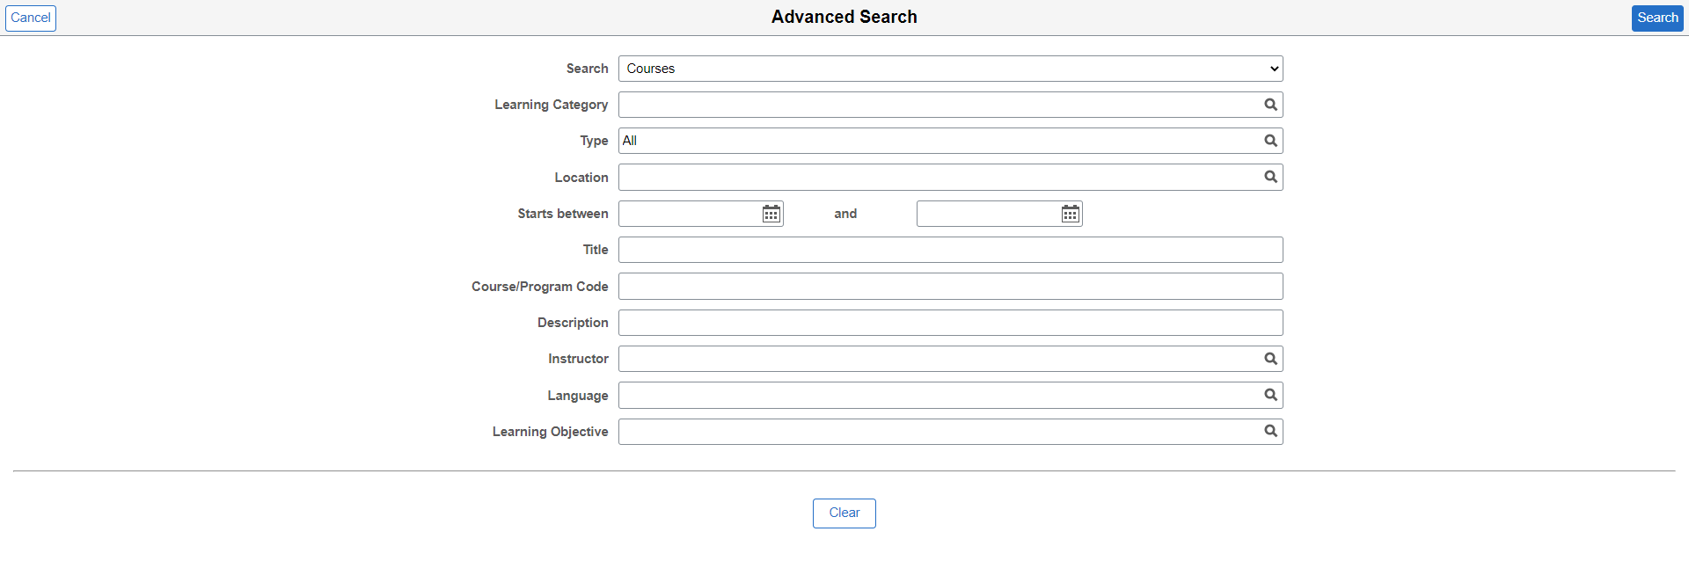Click the Location lookup magnifier icon

[1270, 177]
